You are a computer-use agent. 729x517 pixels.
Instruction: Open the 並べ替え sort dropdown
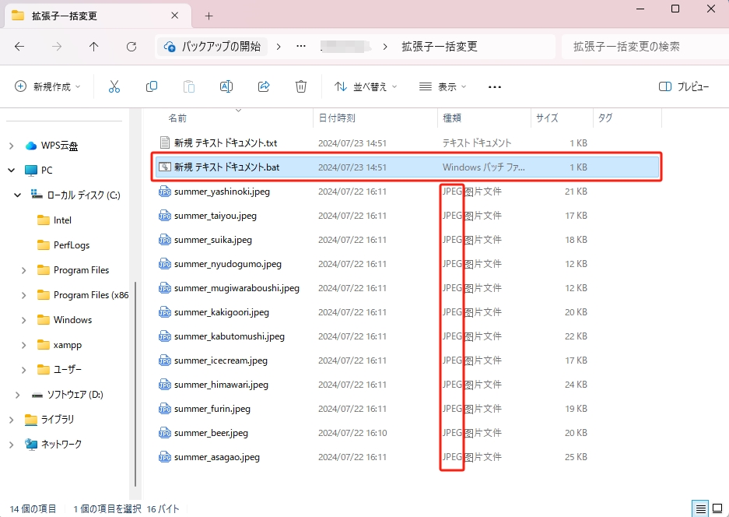coord(368,86)
